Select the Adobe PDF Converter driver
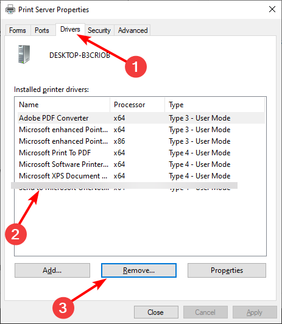The height and width of the screenshot is (324, 282). coord(141,118)
